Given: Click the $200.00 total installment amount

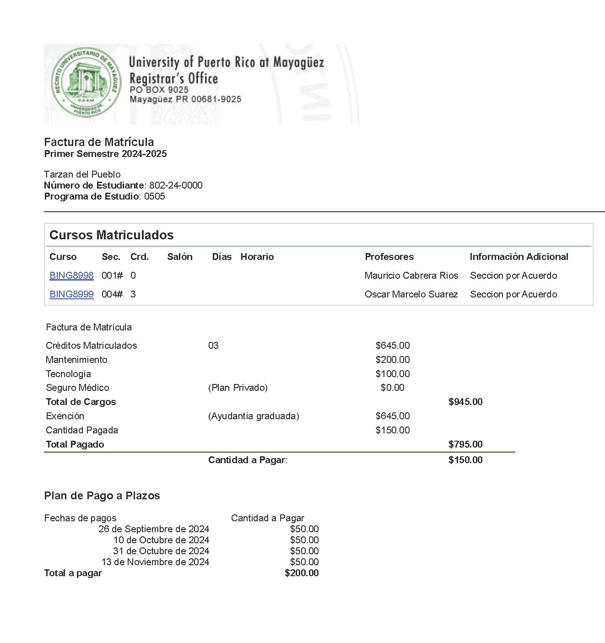Looking at the screenshot, I should click(302, 573).
